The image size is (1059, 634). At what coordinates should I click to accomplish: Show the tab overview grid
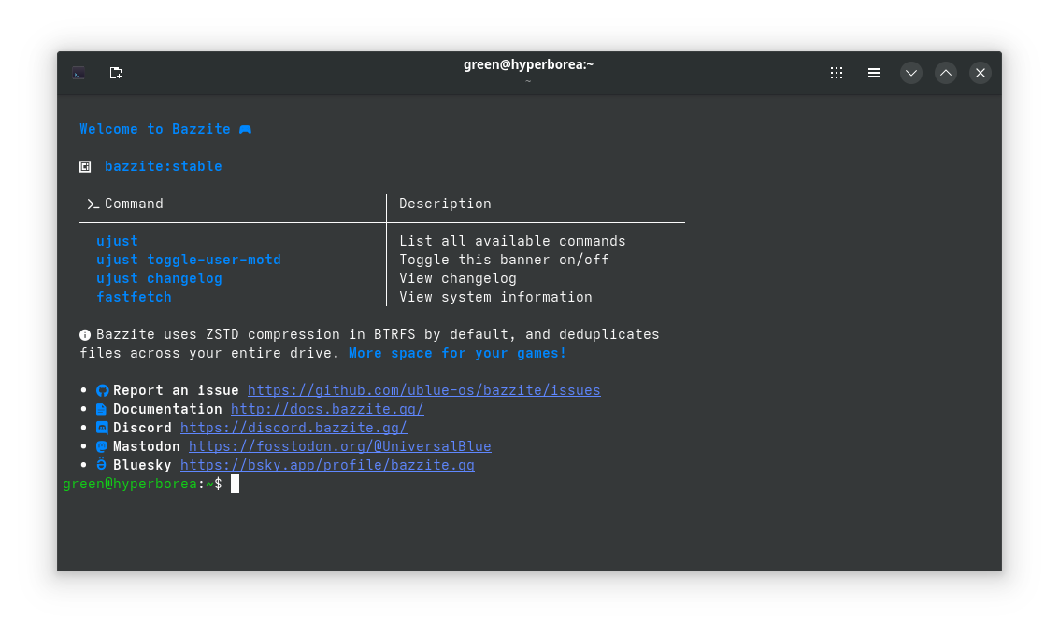[x=837, y=73]
